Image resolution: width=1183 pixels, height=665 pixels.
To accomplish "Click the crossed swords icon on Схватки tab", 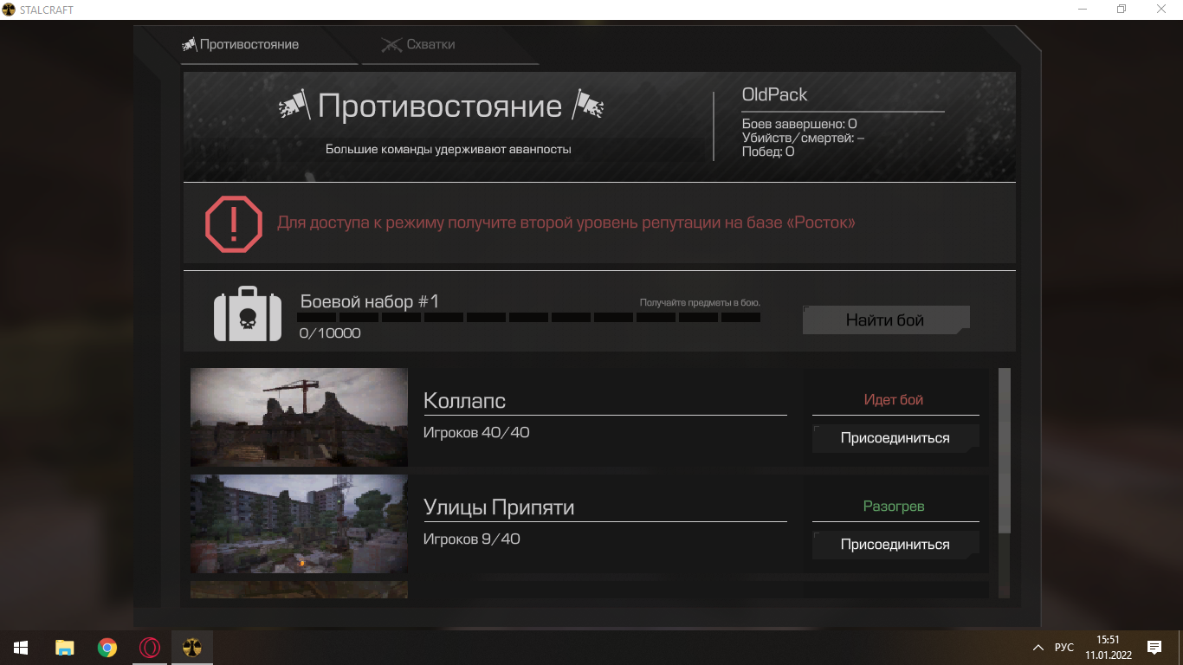I will (x=391, y=45).
